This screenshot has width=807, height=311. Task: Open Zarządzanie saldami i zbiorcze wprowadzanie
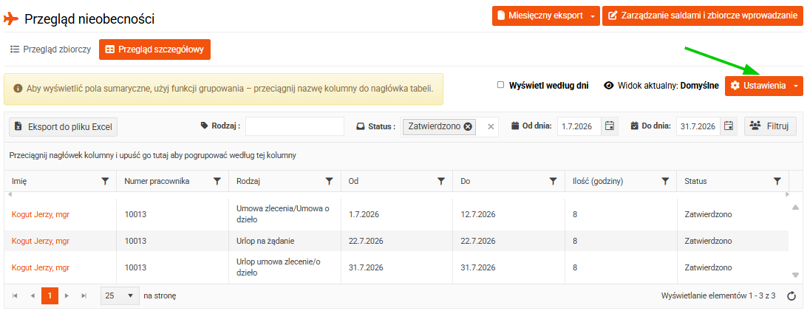pyautogui.click(x=703, y=16)
